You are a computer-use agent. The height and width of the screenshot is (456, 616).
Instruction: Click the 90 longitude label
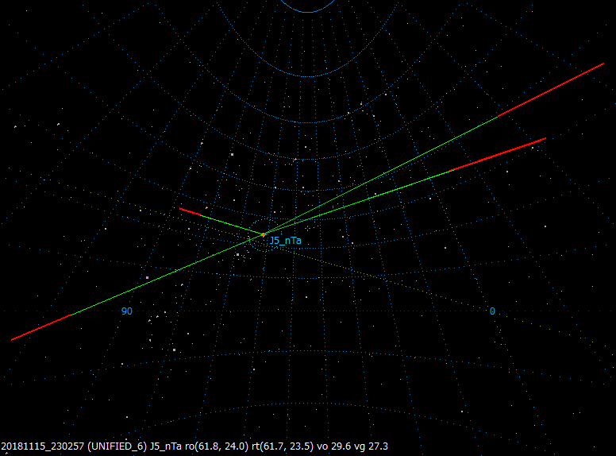[x=126, y=311]
